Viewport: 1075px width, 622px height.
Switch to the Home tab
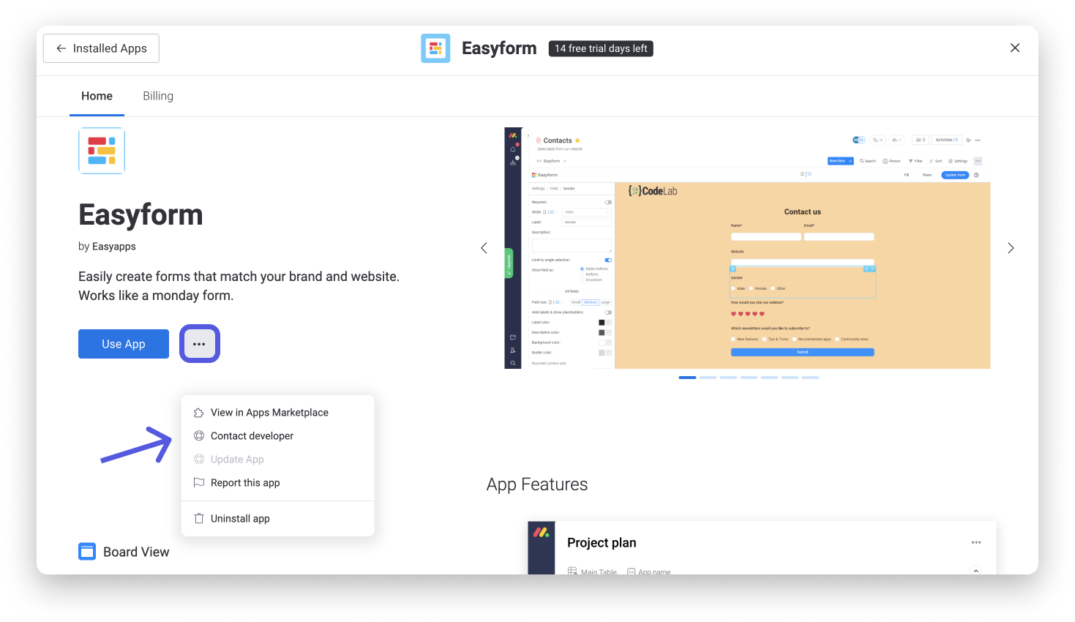click(97, 96)
